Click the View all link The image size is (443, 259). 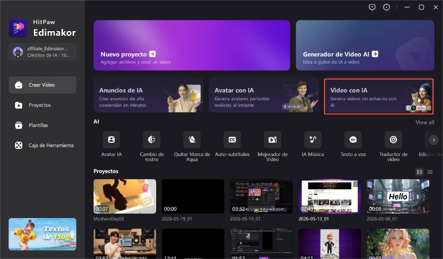(x=425, y=122)
